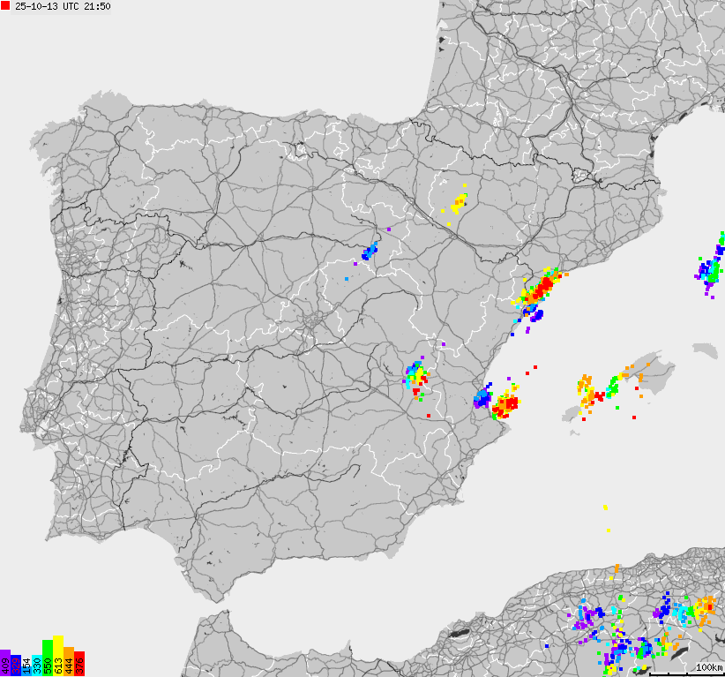The image size is (725, 677).
Task: Select the yellow 613 legend bar
Action: [x=58, y=656]
